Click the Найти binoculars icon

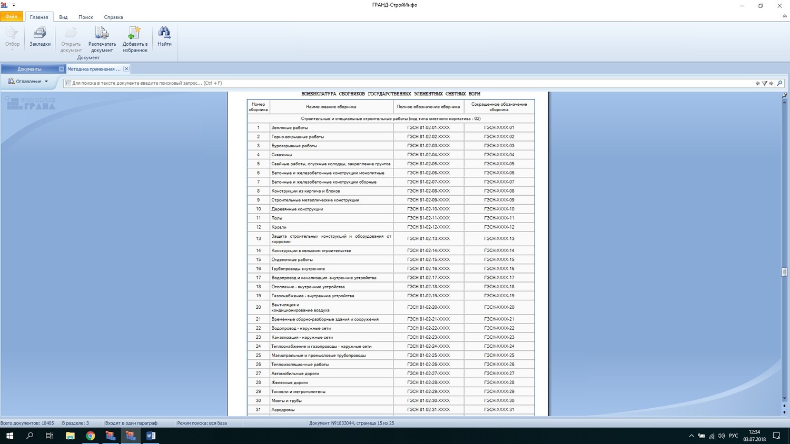click(164, 33)
